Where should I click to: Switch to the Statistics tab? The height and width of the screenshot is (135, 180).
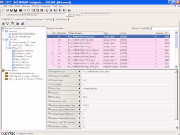49,19
